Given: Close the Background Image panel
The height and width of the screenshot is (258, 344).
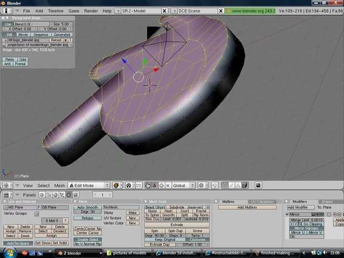Looking at the screenshot, I should [x=3, y=18].
